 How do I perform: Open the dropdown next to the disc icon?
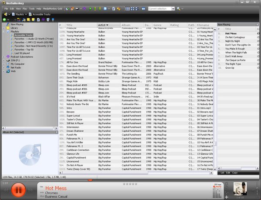point(81,9)
